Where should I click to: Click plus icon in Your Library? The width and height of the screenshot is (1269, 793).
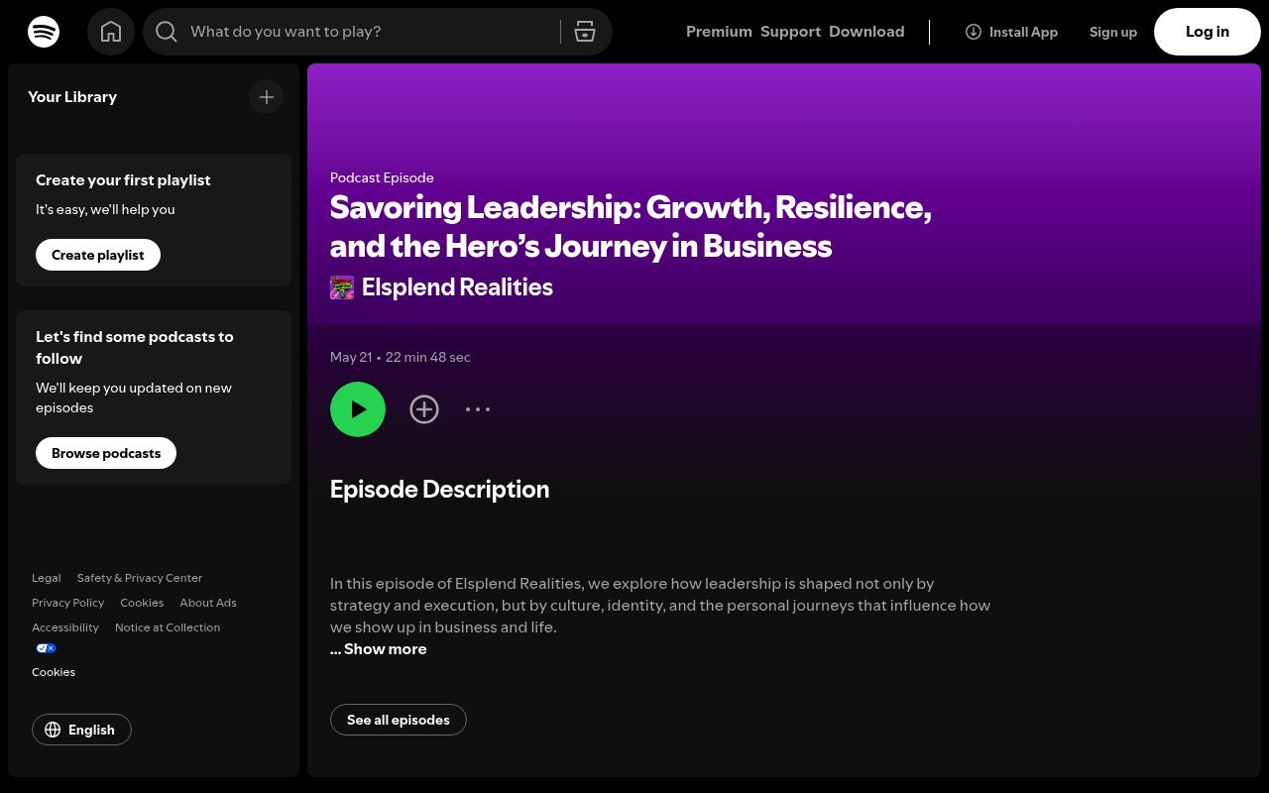(x=266, y=97)
